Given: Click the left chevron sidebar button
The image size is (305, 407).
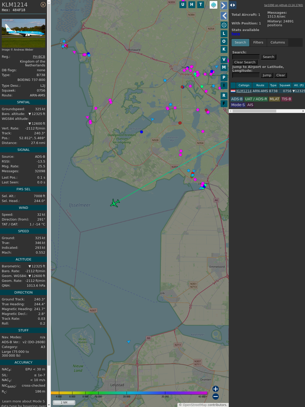Looking at the screenshot, I should pos(224,16).
